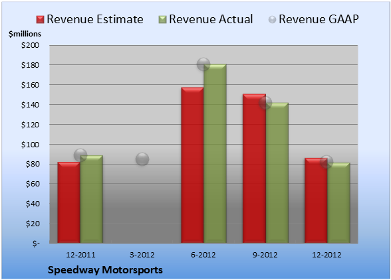Click the '$millions' axis unit label
The width and height of the screenshot is (391, 280).
pos(25,34)
